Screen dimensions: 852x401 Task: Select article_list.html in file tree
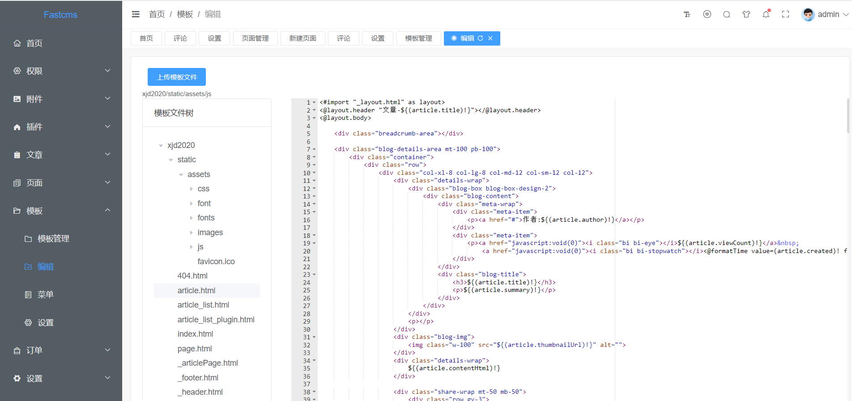point(203,305)
